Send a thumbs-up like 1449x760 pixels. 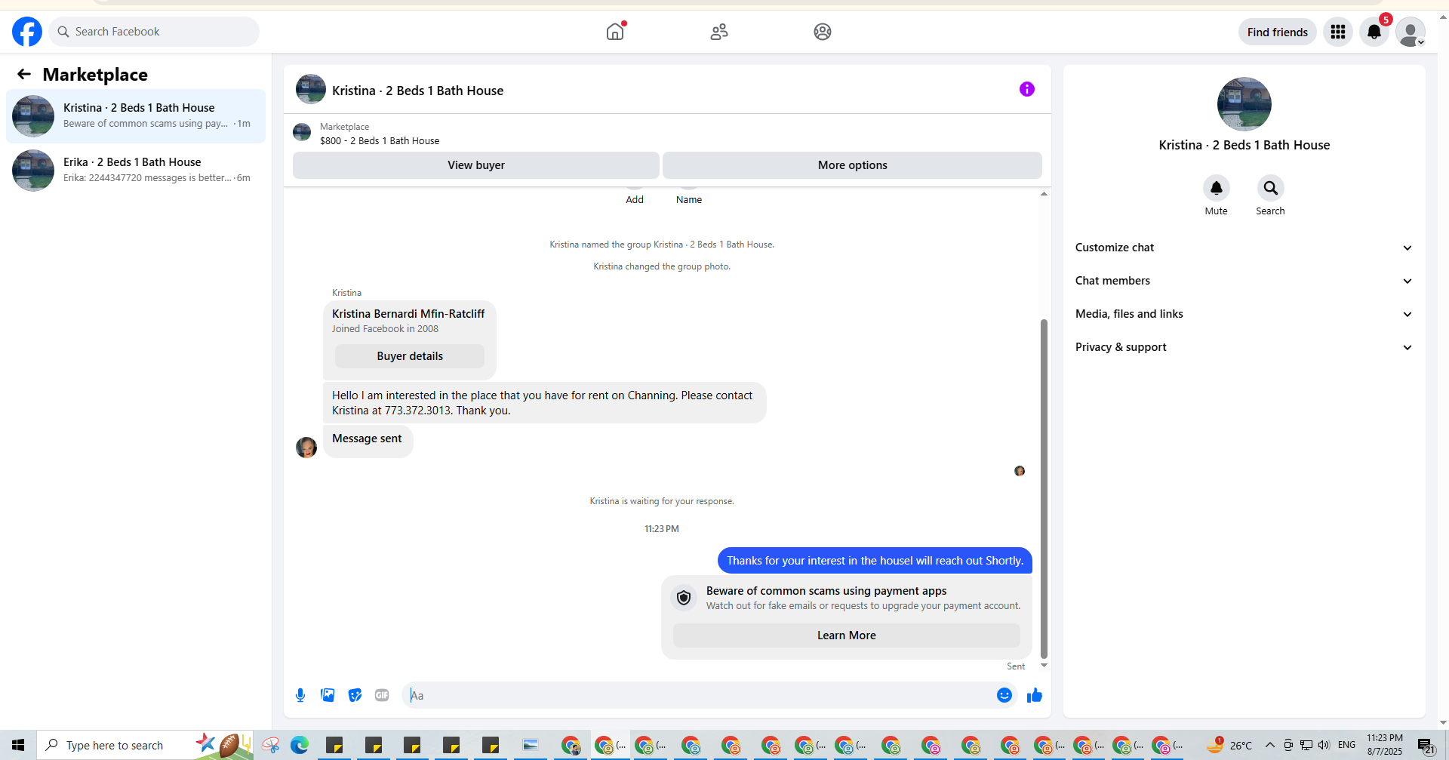(x=1035, y=695)
